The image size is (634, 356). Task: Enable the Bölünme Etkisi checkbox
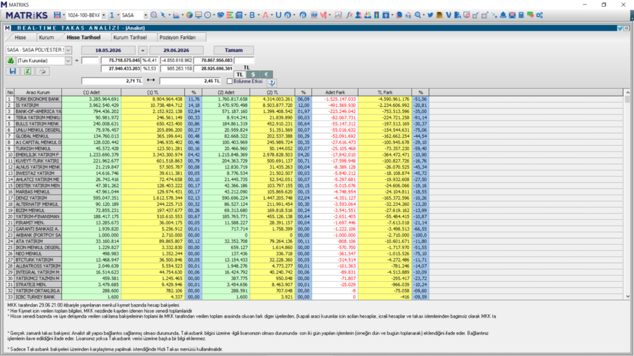click(x=230, y=81)
